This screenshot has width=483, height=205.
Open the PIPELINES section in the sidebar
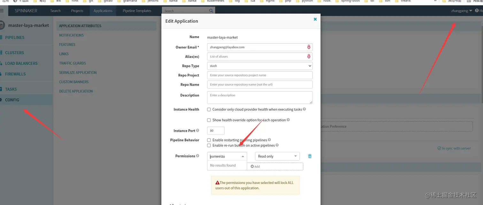click(15, 37)
